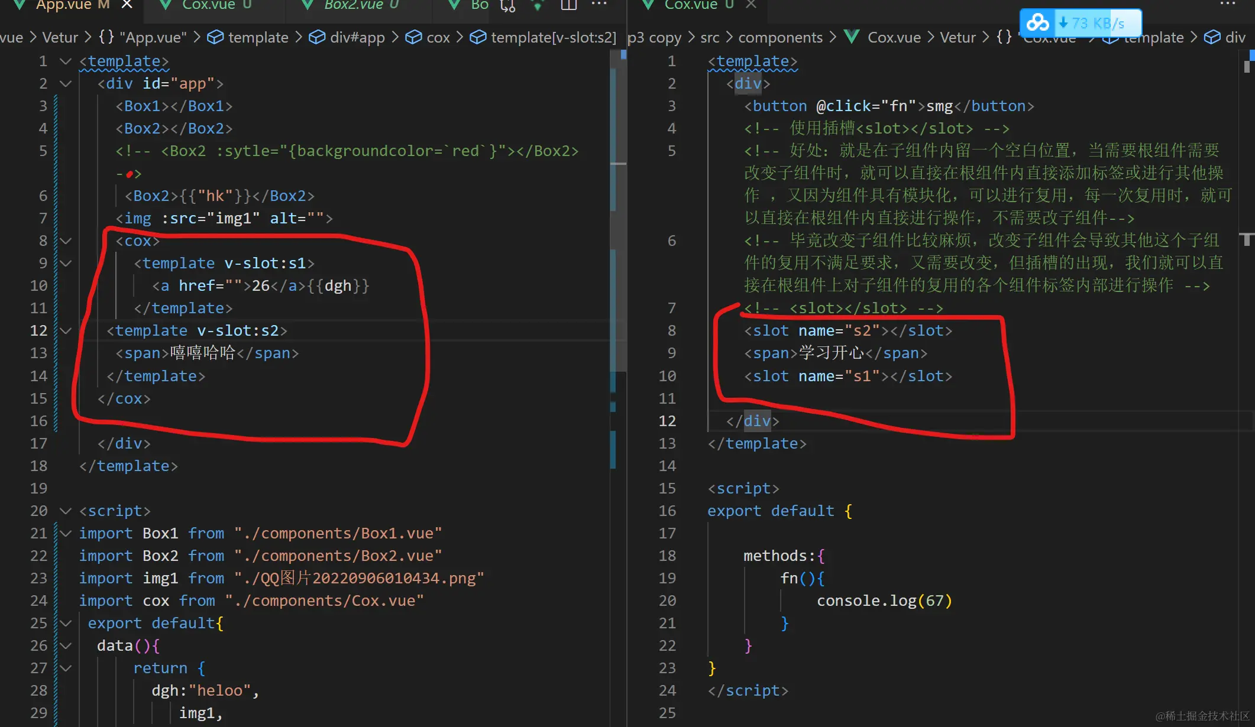
Task: Fold the cox element at line 8
Action: tap(66, 241)
